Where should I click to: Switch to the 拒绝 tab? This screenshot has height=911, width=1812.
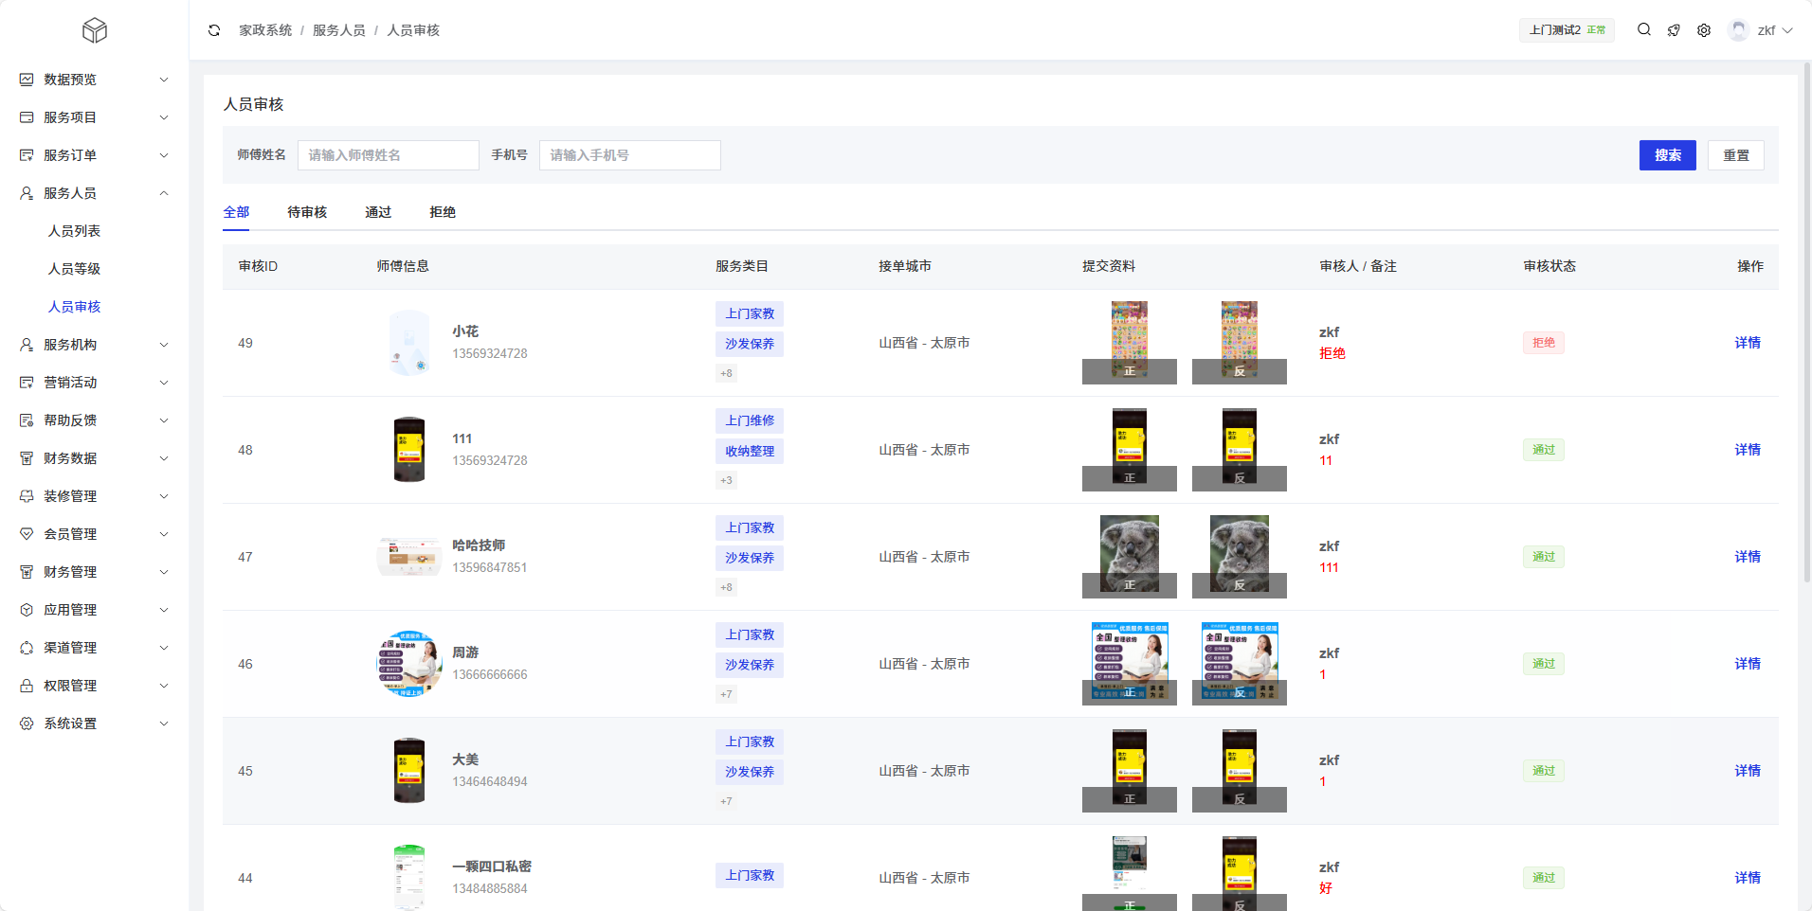click(443, 212)
